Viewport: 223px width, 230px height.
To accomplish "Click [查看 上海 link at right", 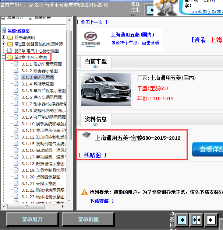I will pos(207,40).
